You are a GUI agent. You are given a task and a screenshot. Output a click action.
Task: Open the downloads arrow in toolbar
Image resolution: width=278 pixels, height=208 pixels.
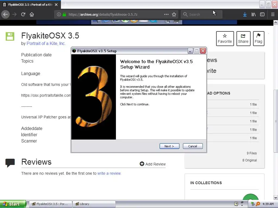pyautogui.click(x=245, y=14)
